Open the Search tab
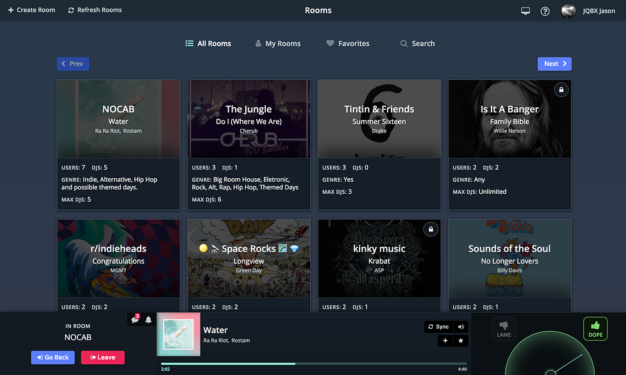The height and width of the screenshot is (375, 626). (x=418, y=44)
